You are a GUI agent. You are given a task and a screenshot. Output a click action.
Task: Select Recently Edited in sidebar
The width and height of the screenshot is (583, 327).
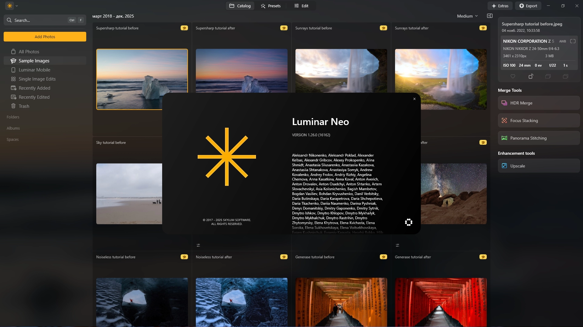34,97
